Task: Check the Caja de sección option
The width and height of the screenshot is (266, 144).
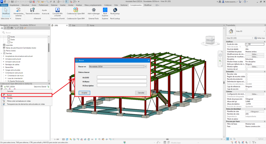Action: [247, 89]
